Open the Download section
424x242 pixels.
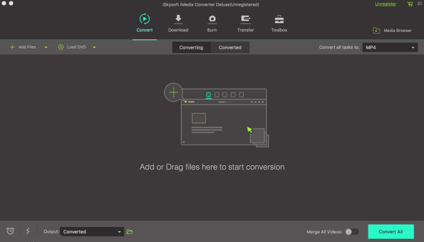tap(178, 24)
